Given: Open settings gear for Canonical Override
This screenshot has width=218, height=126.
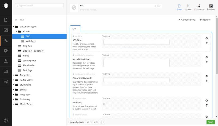Looking at the screenshot, I should tap(207, 76).
